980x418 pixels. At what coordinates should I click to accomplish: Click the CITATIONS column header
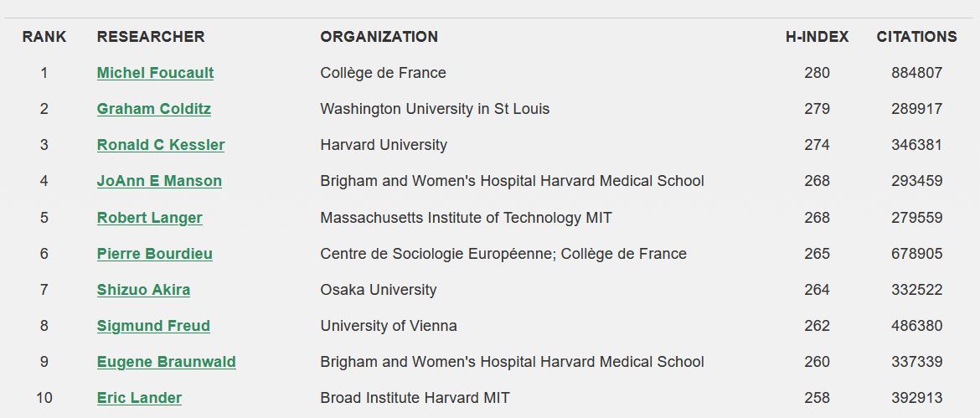click(x=916, y=37)
